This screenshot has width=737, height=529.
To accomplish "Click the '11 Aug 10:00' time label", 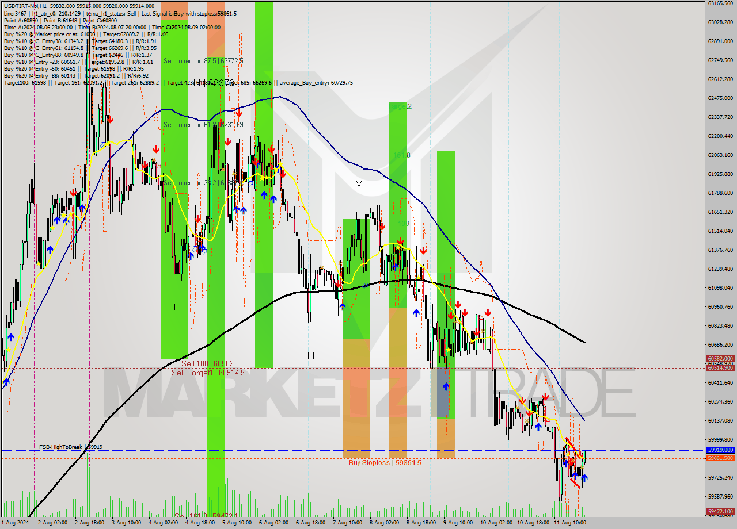I will point(569,522).
